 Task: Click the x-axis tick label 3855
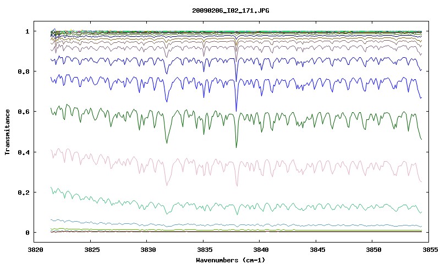430,250
